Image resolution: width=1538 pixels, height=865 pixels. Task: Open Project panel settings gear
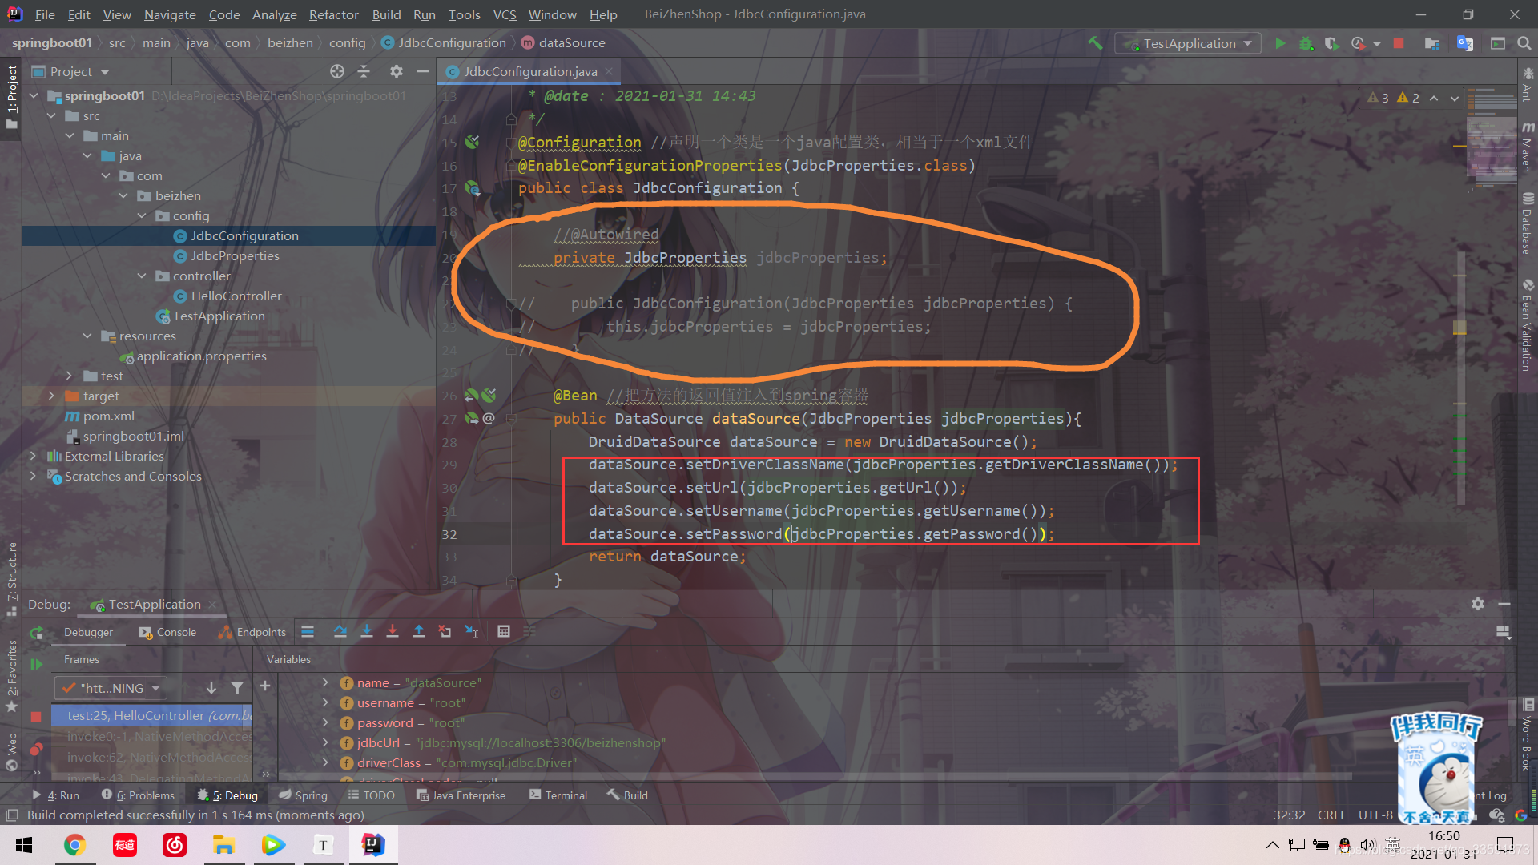click(x=396, y=71)
